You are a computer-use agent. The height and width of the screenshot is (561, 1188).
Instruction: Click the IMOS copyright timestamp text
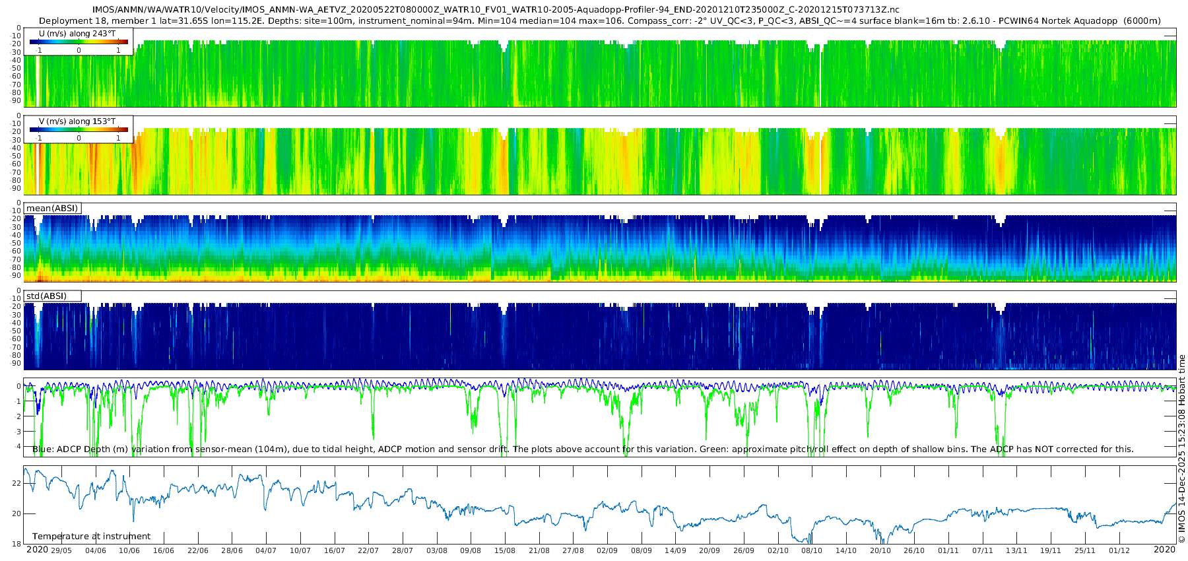[x=1182, y=449]
